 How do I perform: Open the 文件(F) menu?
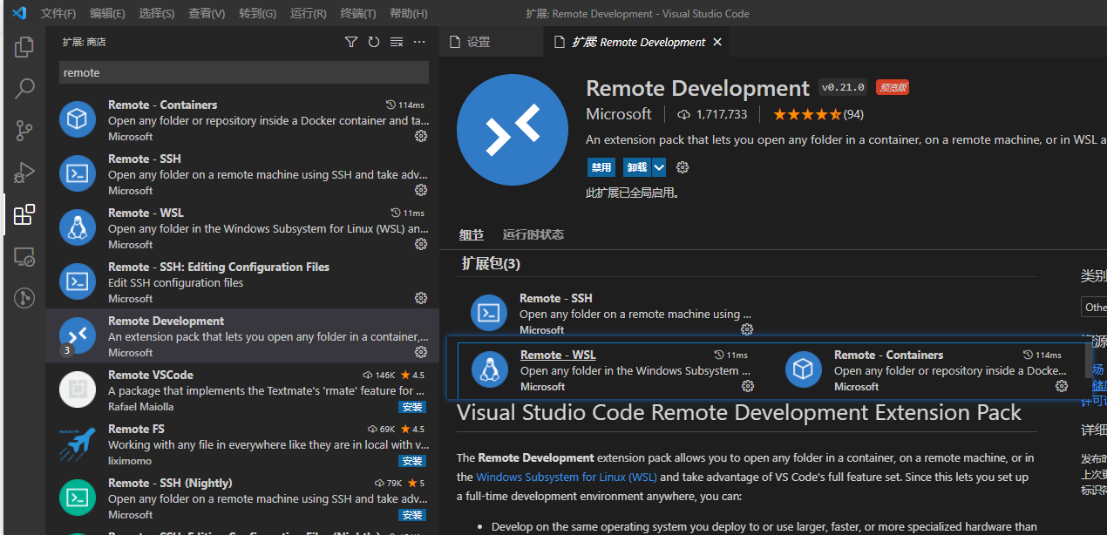coord(58,13)
